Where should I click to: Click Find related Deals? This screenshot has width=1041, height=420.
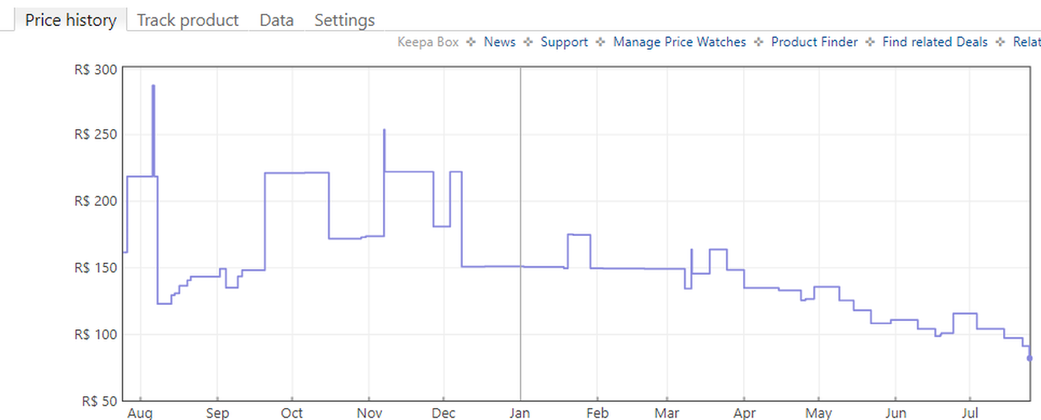934,42
